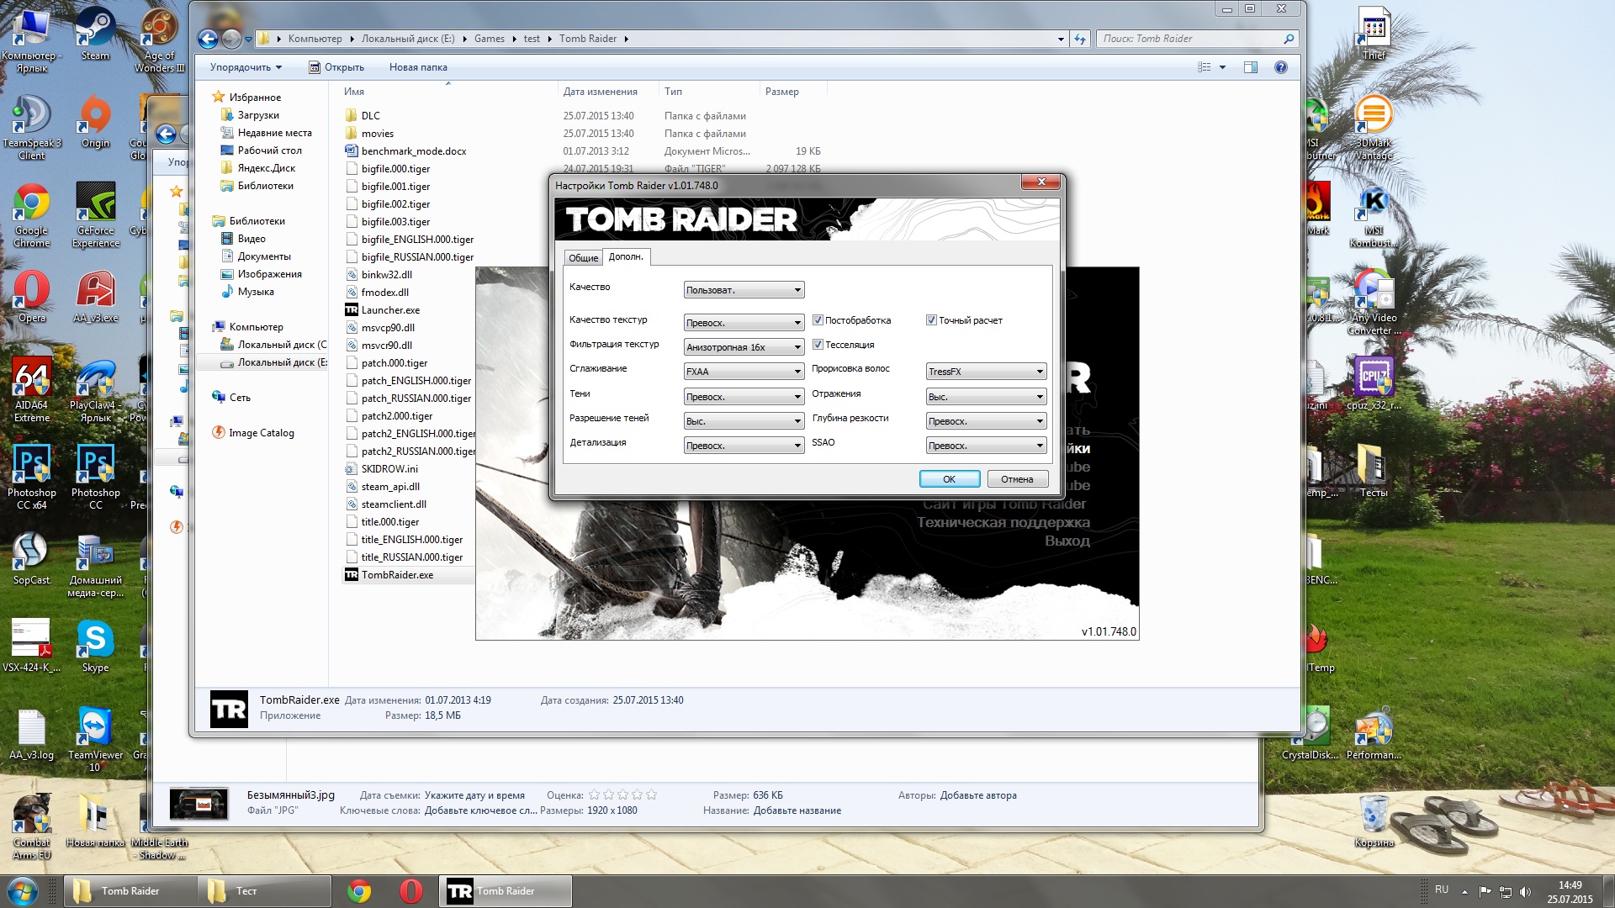Open the Прорисовка волос TressFX dropdown
Screen dimensions: 1615x908
point(986,372)
